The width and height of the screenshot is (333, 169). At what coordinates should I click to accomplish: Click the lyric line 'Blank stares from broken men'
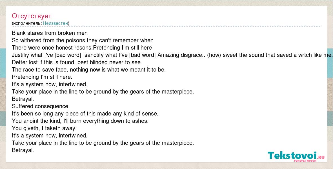[x=50, y=33]
